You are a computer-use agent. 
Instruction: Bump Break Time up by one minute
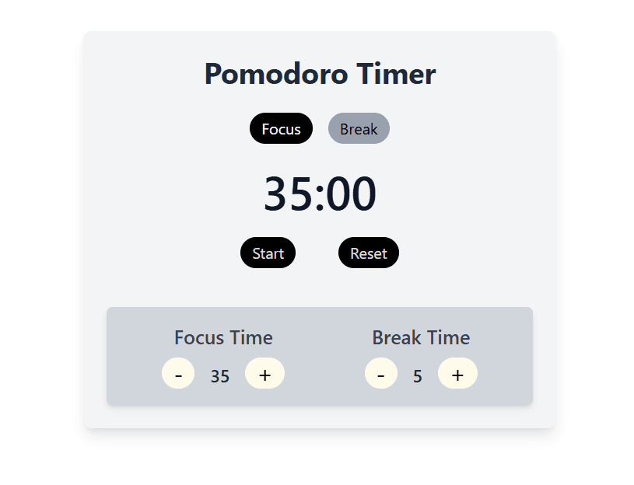(457, 373)
